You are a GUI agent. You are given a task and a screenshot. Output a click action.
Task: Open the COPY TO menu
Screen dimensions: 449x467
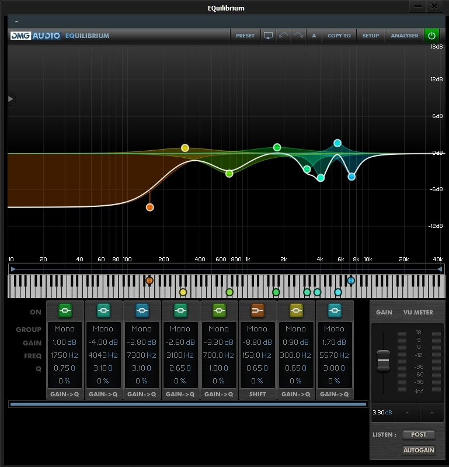pos(339,36)
